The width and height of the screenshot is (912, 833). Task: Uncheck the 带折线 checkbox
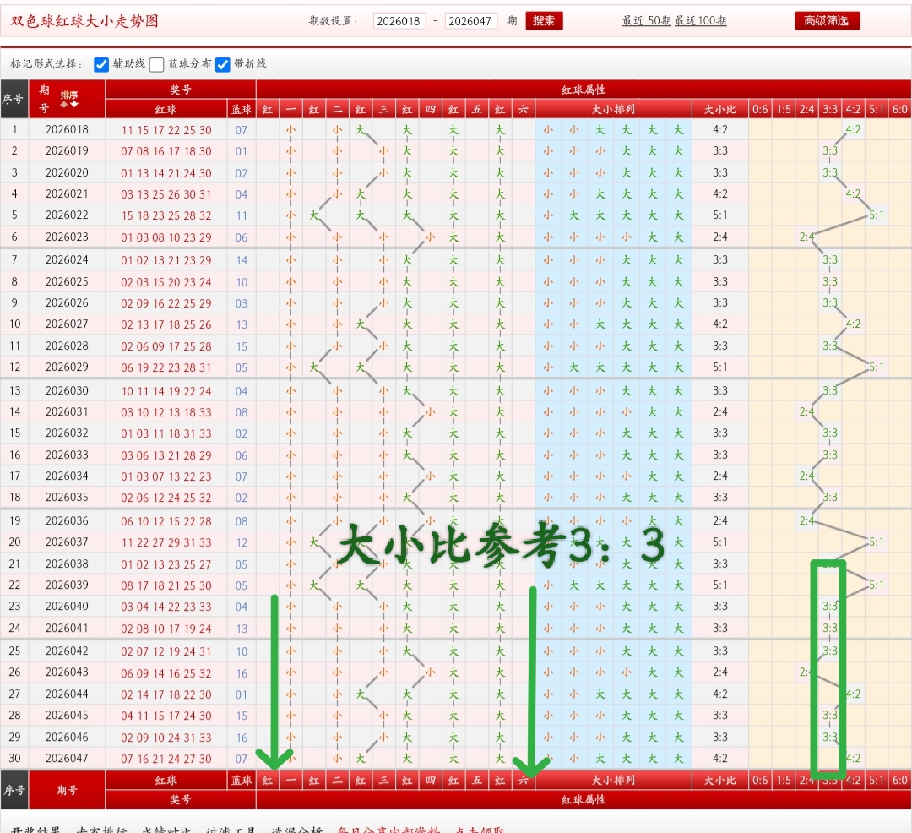[x=223, y=64]
